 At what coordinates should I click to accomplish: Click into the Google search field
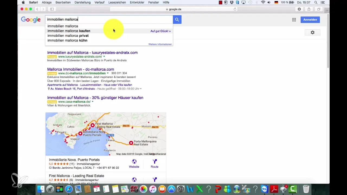[109, 19]
